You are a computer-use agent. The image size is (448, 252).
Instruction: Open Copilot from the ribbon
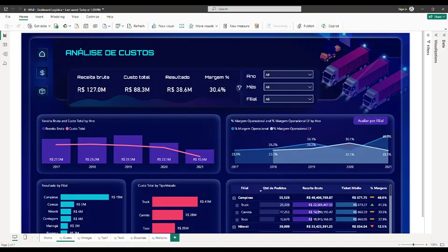(x=330, y=26)
